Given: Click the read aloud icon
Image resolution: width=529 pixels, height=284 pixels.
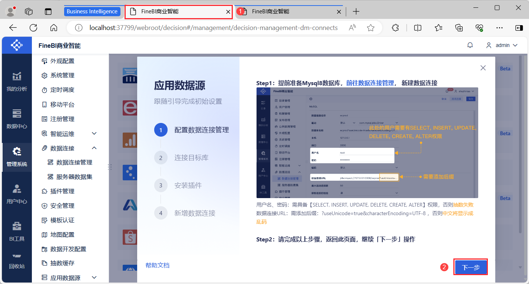Looking at the screenshot, I should tap(353, 28).
